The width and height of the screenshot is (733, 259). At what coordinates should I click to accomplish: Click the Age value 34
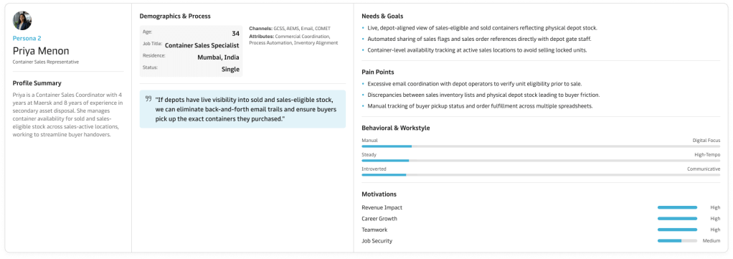235,33
